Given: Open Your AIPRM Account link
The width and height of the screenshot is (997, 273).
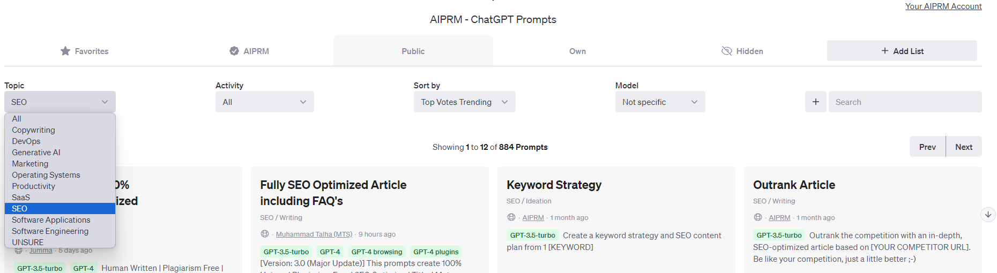Looking at the screenshot, I should [x=943, y=6].
